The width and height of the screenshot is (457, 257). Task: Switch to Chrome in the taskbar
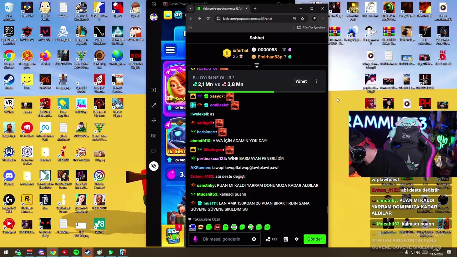click(53, 252)
